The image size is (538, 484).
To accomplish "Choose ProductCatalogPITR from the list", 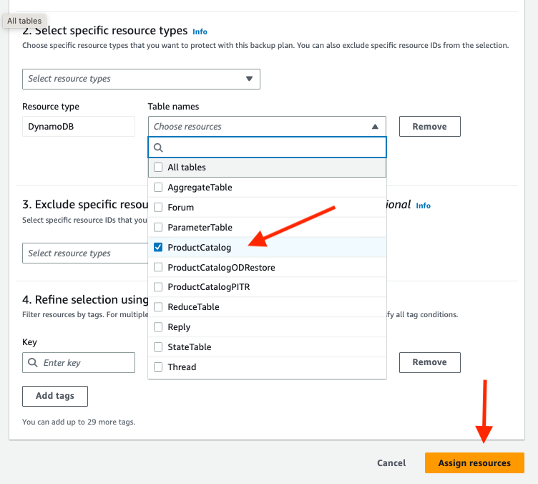I will (x=267, y=287).
